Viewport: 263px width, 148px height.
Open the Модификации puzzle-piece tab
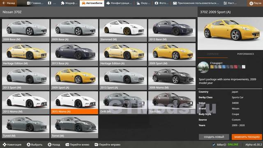[69, 3]
